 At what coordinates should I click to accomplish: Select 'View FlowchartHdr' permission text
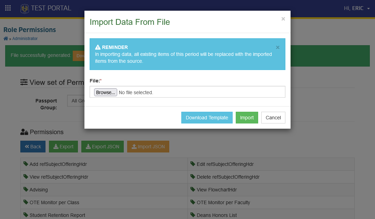[217, 190]
